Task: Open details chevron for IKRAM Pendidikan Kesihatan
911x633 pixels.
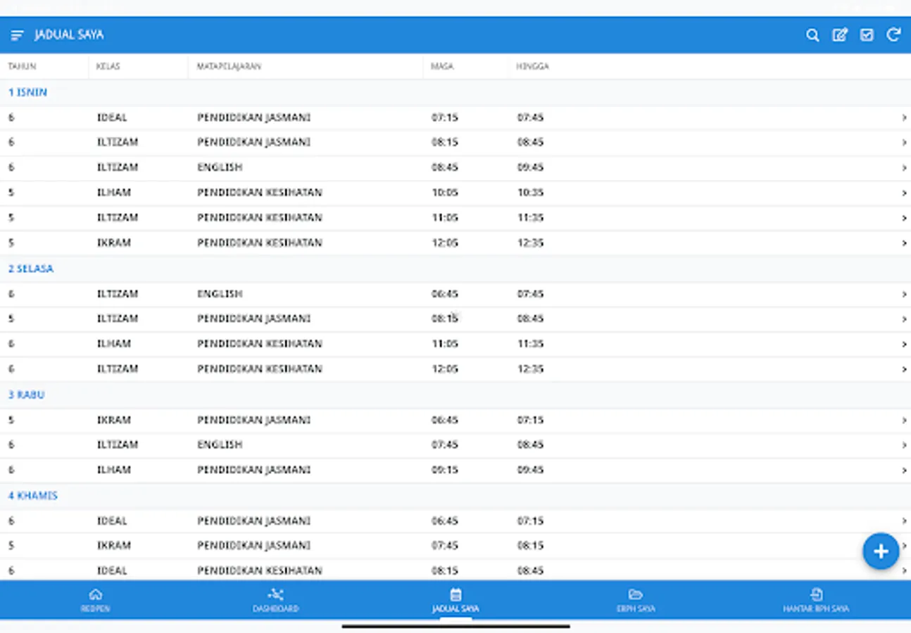Action: (905, 243)
